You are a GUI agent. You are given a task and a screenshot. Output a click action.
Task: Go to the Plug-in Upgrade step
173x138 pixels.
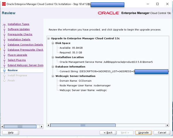click(17, 55)
